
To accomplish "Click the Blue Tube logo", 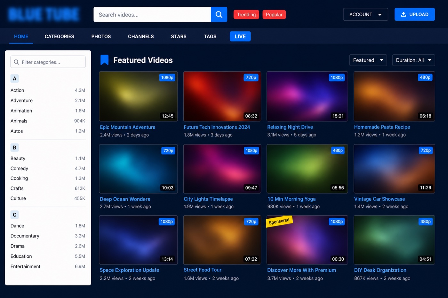I will click(x=44, y=15).
